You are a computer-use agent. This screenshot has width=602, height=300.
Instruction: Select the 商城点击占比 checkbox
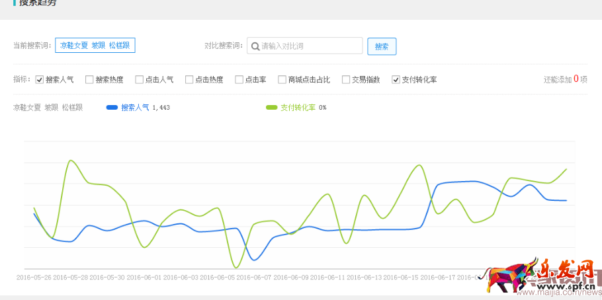282,80
